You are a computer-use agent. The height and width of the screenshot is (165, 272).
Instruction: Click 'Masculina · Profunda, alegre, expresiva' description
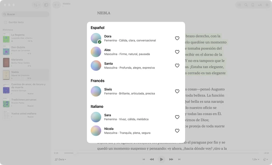(130, 68)
